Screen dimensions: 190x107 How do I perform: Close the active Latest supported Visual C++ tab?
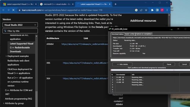click(110, 4)
